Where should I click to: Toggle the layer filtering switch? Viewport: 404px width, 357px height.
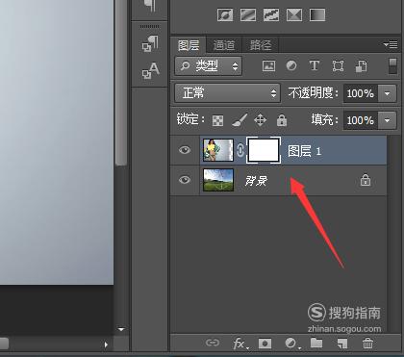[392, 66]
